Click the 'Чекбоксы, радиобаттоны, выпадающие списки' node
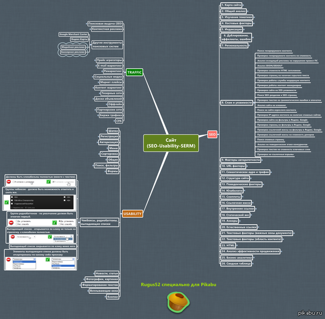The height and width of the screenshot is (319, 325). (x=99, y=220)
